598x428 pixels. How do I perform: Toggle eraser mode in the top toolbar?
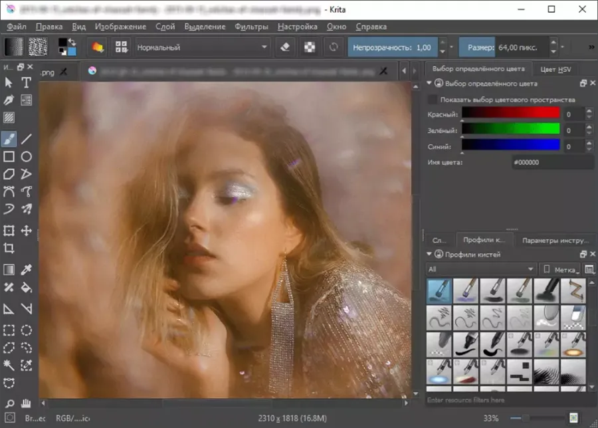pos(285,47)
